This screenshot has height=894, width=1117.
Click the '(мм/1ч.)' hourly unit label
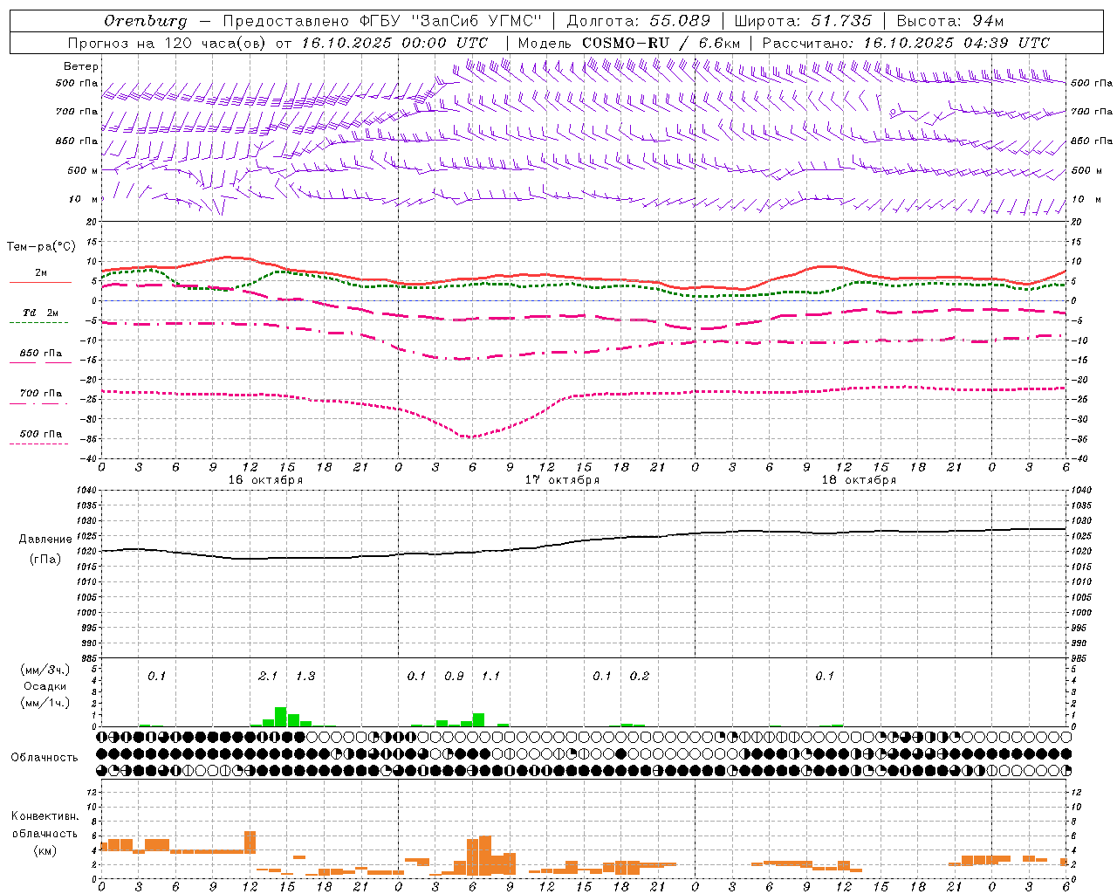[45, 702]
